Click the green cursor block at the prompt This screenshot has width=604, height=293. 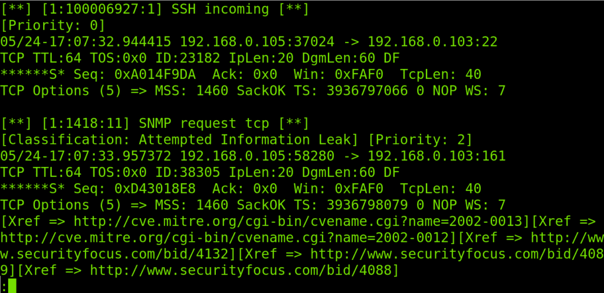click(x=12, y=287)
